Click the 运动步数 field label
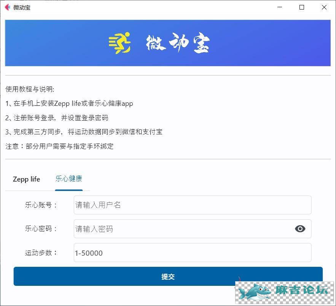336x306 pixels. [x=41, y=253]
